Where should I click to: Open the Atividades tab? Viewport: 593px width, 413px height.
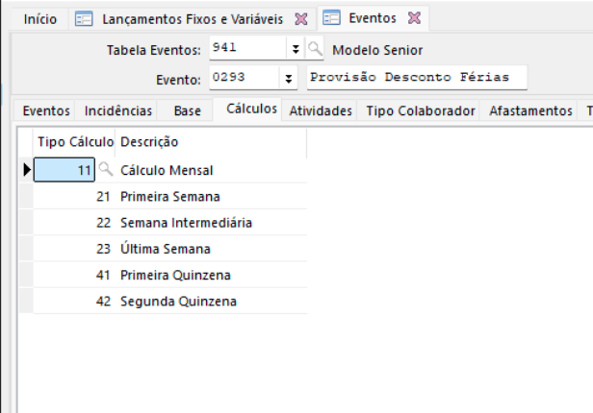pos(322,111)
